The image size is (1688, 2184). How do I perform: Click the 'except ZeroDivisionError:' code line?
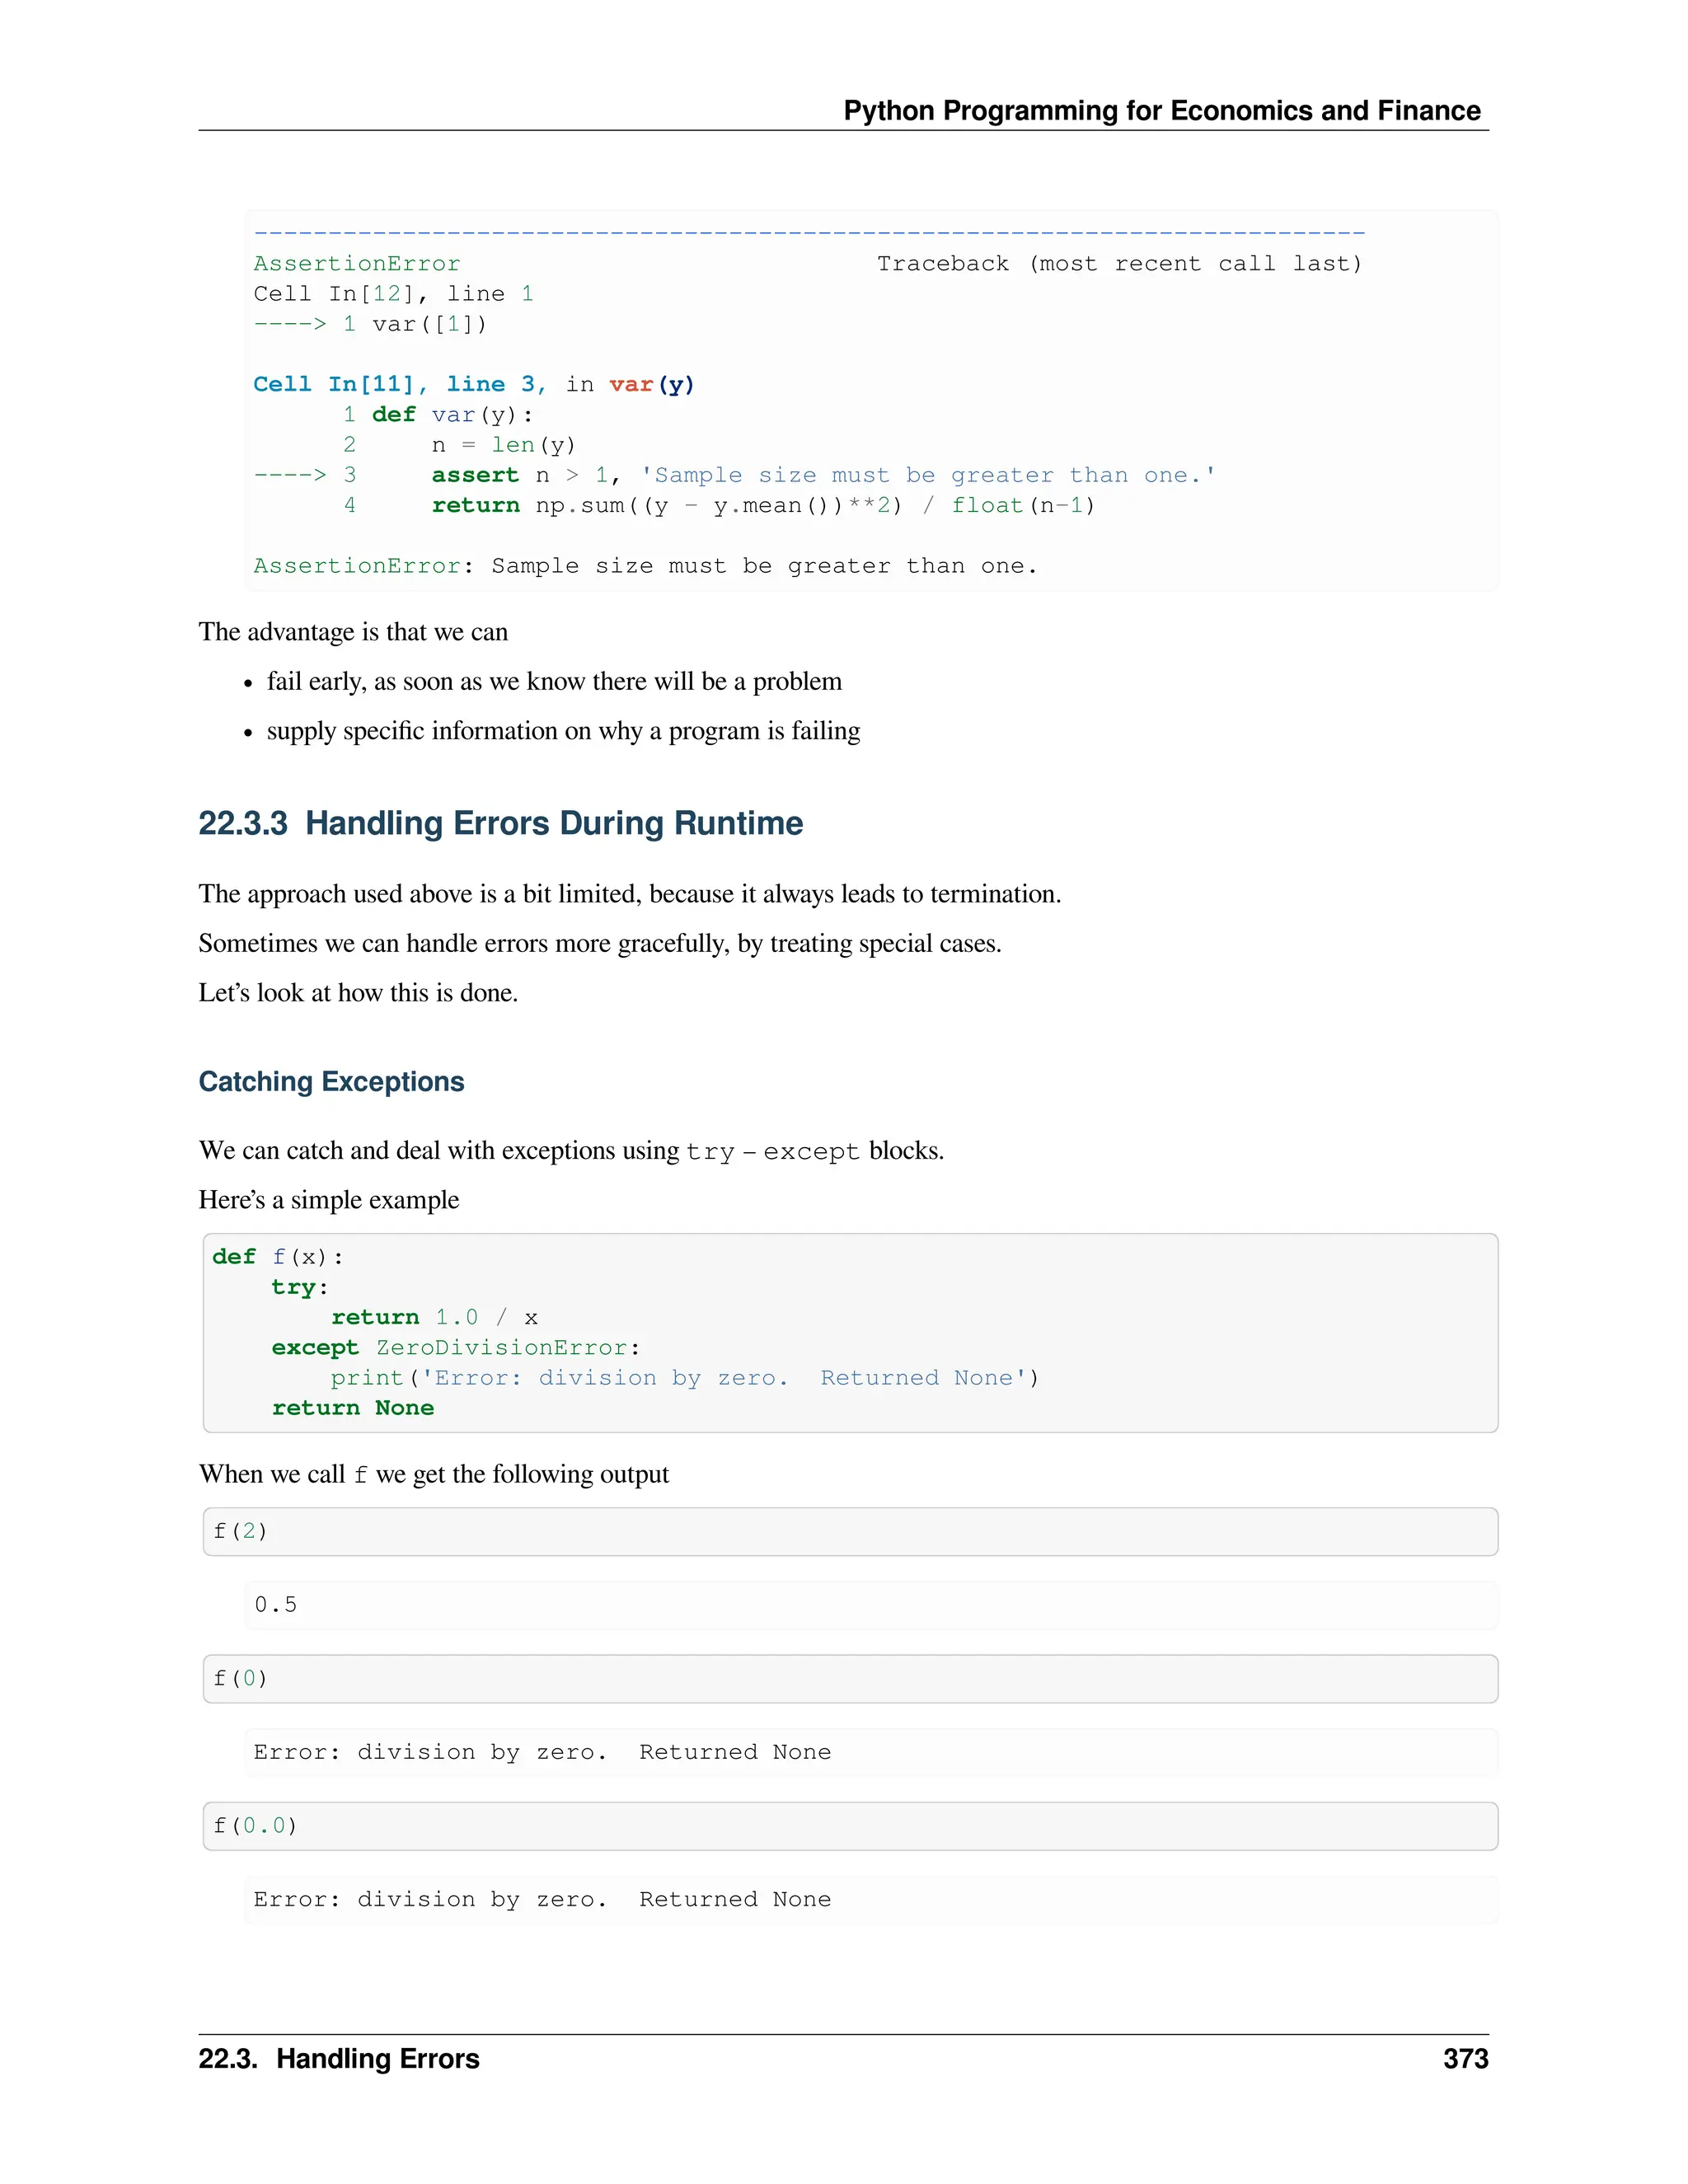(456, 1348)
